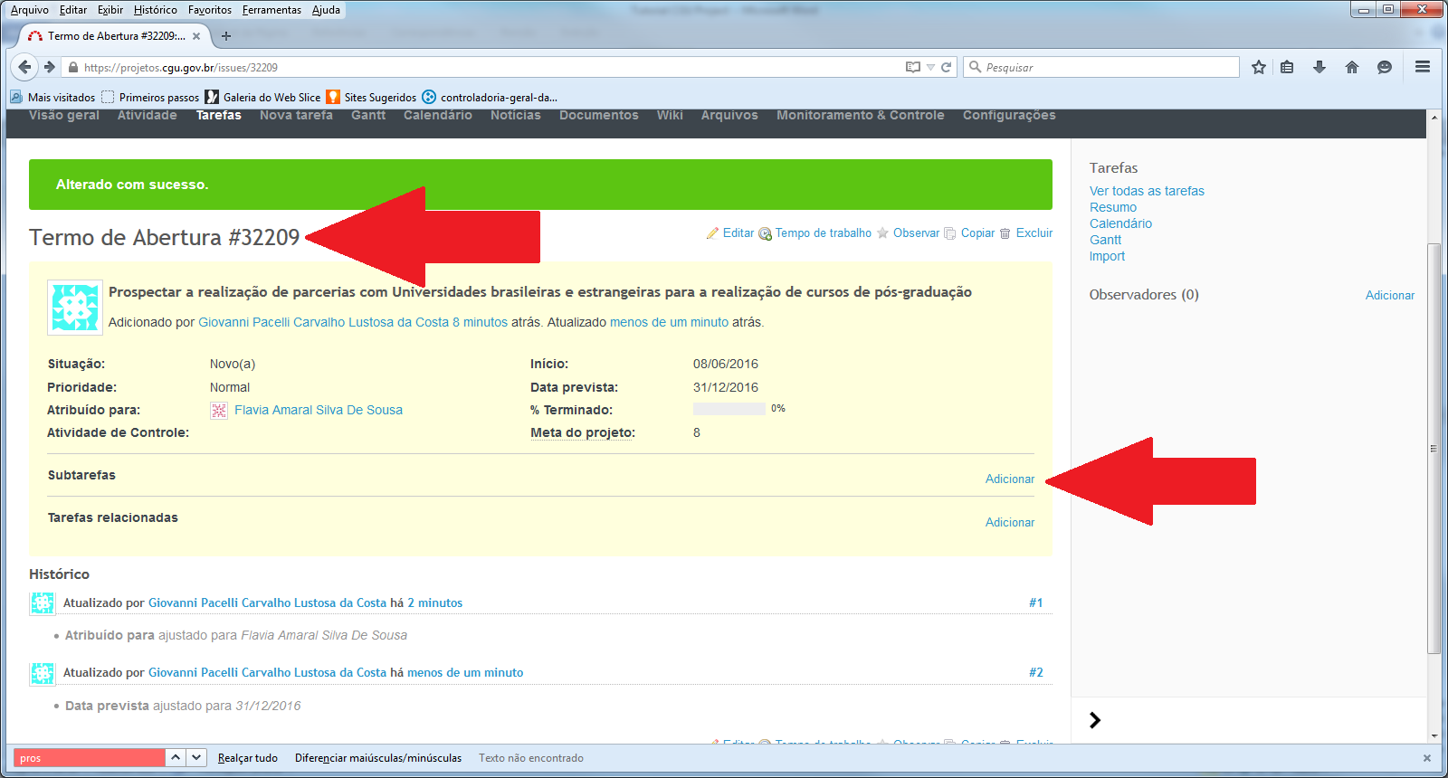Click Editar link for this task
Screen dimensions: 1448x778
(x=738, y=232)
